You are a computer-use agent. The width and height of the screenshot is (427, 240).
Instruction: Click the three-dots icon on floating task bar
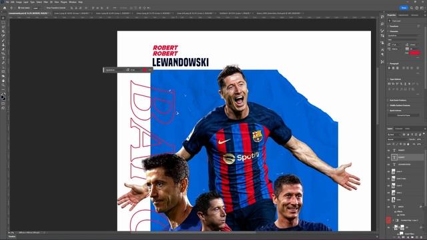(x=149, y=70)
